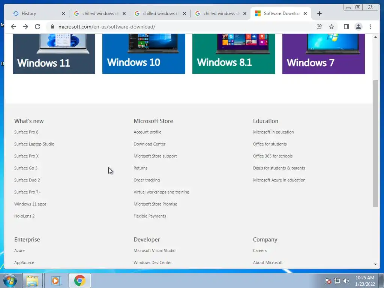Open the Surface Pro X link

pos(27,156)
